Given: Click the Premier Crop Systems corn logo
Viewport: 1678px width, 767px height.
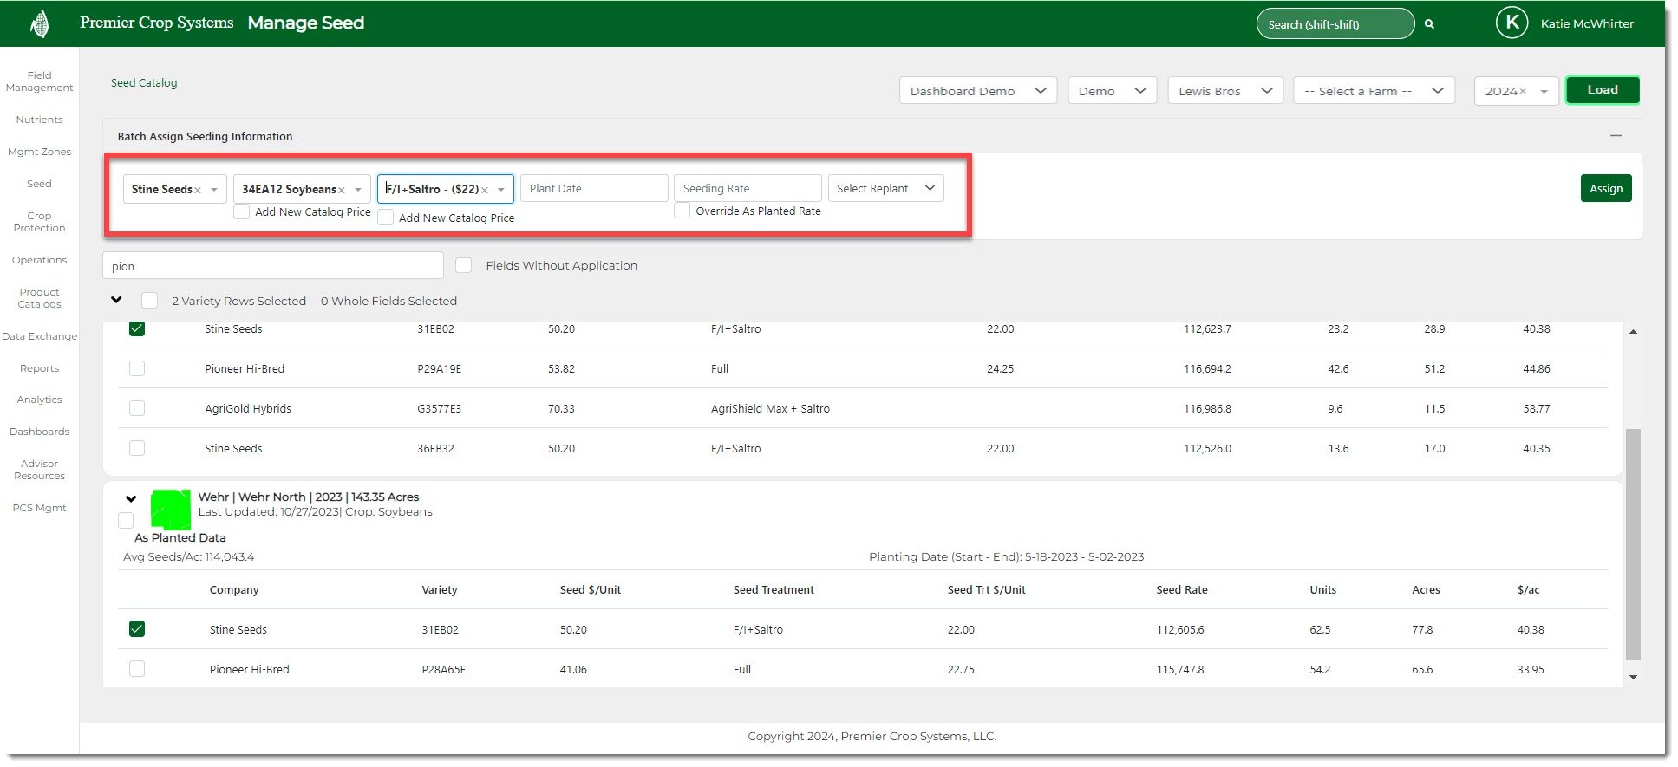Looking at the screenshot, I should click(x=39, y=23).
